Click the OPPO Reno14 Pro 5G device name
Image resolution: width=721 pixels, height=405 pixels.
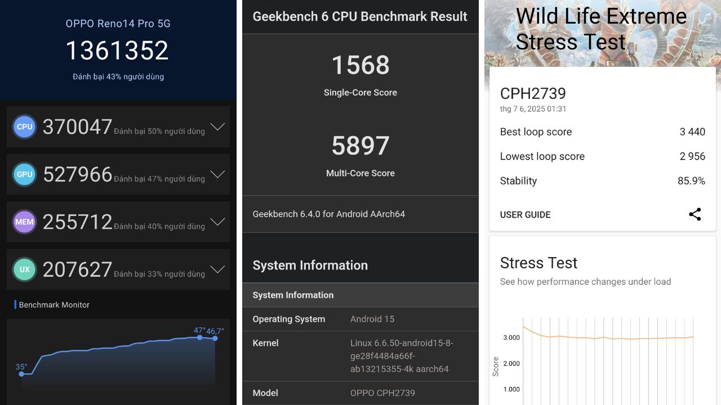(x=118, y=24)
